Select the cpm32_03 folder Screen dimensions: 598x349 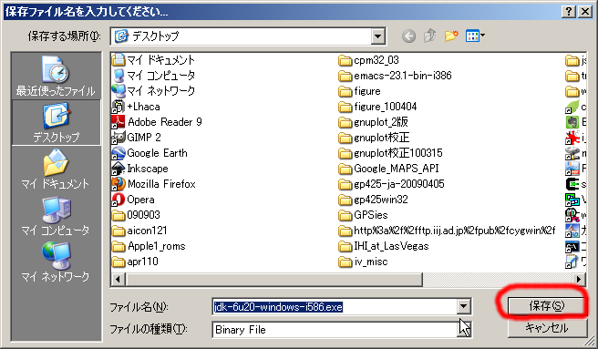[x=369, y=60]
